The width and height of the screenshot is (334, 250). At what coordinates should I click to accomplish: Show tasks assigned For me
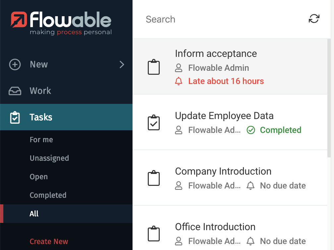(41, 140)
